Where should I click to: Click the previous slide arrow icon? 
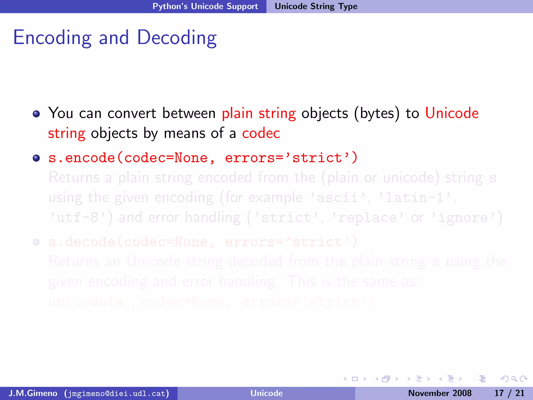pos(345,379)
